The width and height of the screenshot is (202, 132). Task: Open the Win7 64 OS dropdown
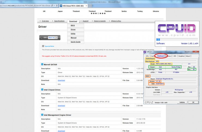pos(53,38)
